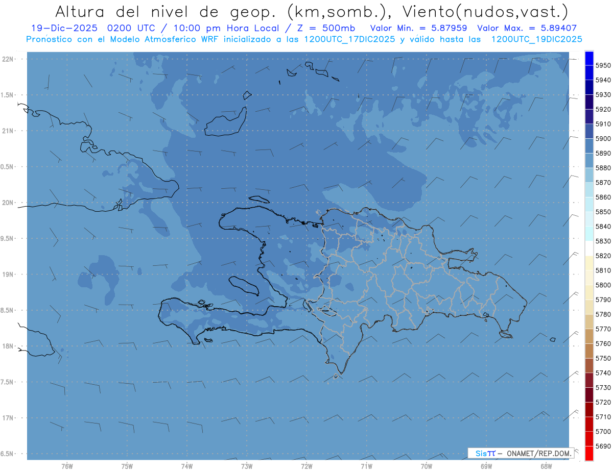
Task: Click the 17N latitude axis label
Action: (x=9, y=418)
